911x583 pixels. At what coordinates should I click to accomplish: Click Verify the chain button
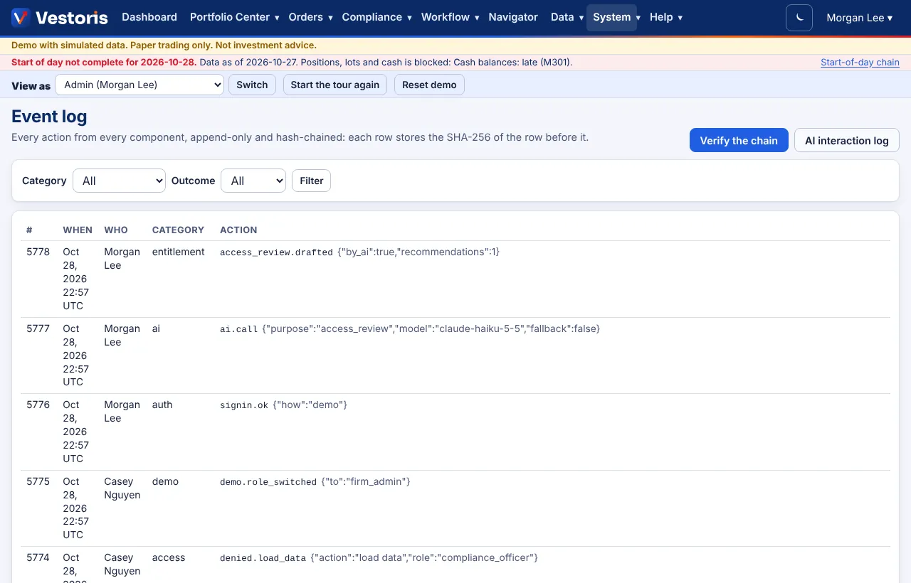[739, 140]
